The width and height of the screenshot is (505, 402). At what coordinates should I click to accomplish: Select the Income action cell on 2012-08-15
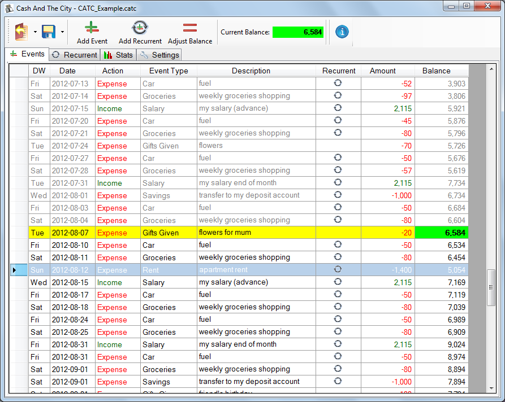[x=118, y=282]
